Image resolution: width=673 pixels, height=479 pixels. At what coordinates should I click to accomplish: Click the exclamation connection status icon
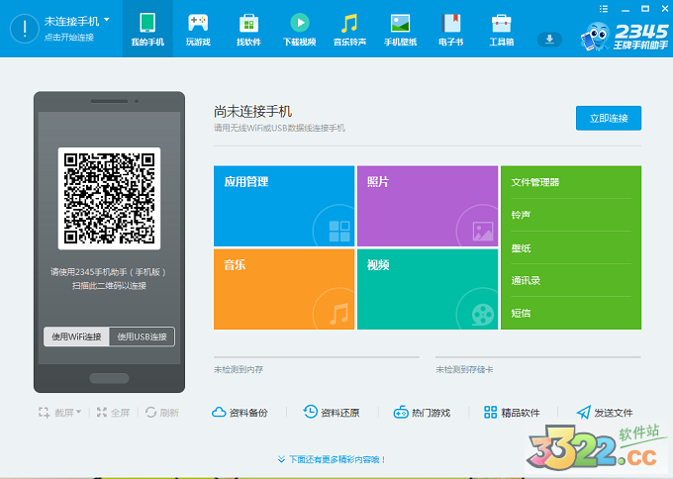tap(25, 29)
